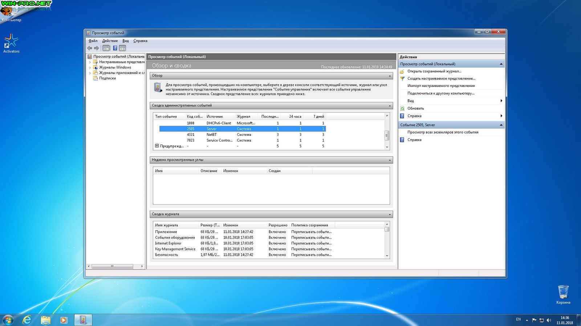
Task: Launch Internet Explorer from the taskbar
Action: 27,320
